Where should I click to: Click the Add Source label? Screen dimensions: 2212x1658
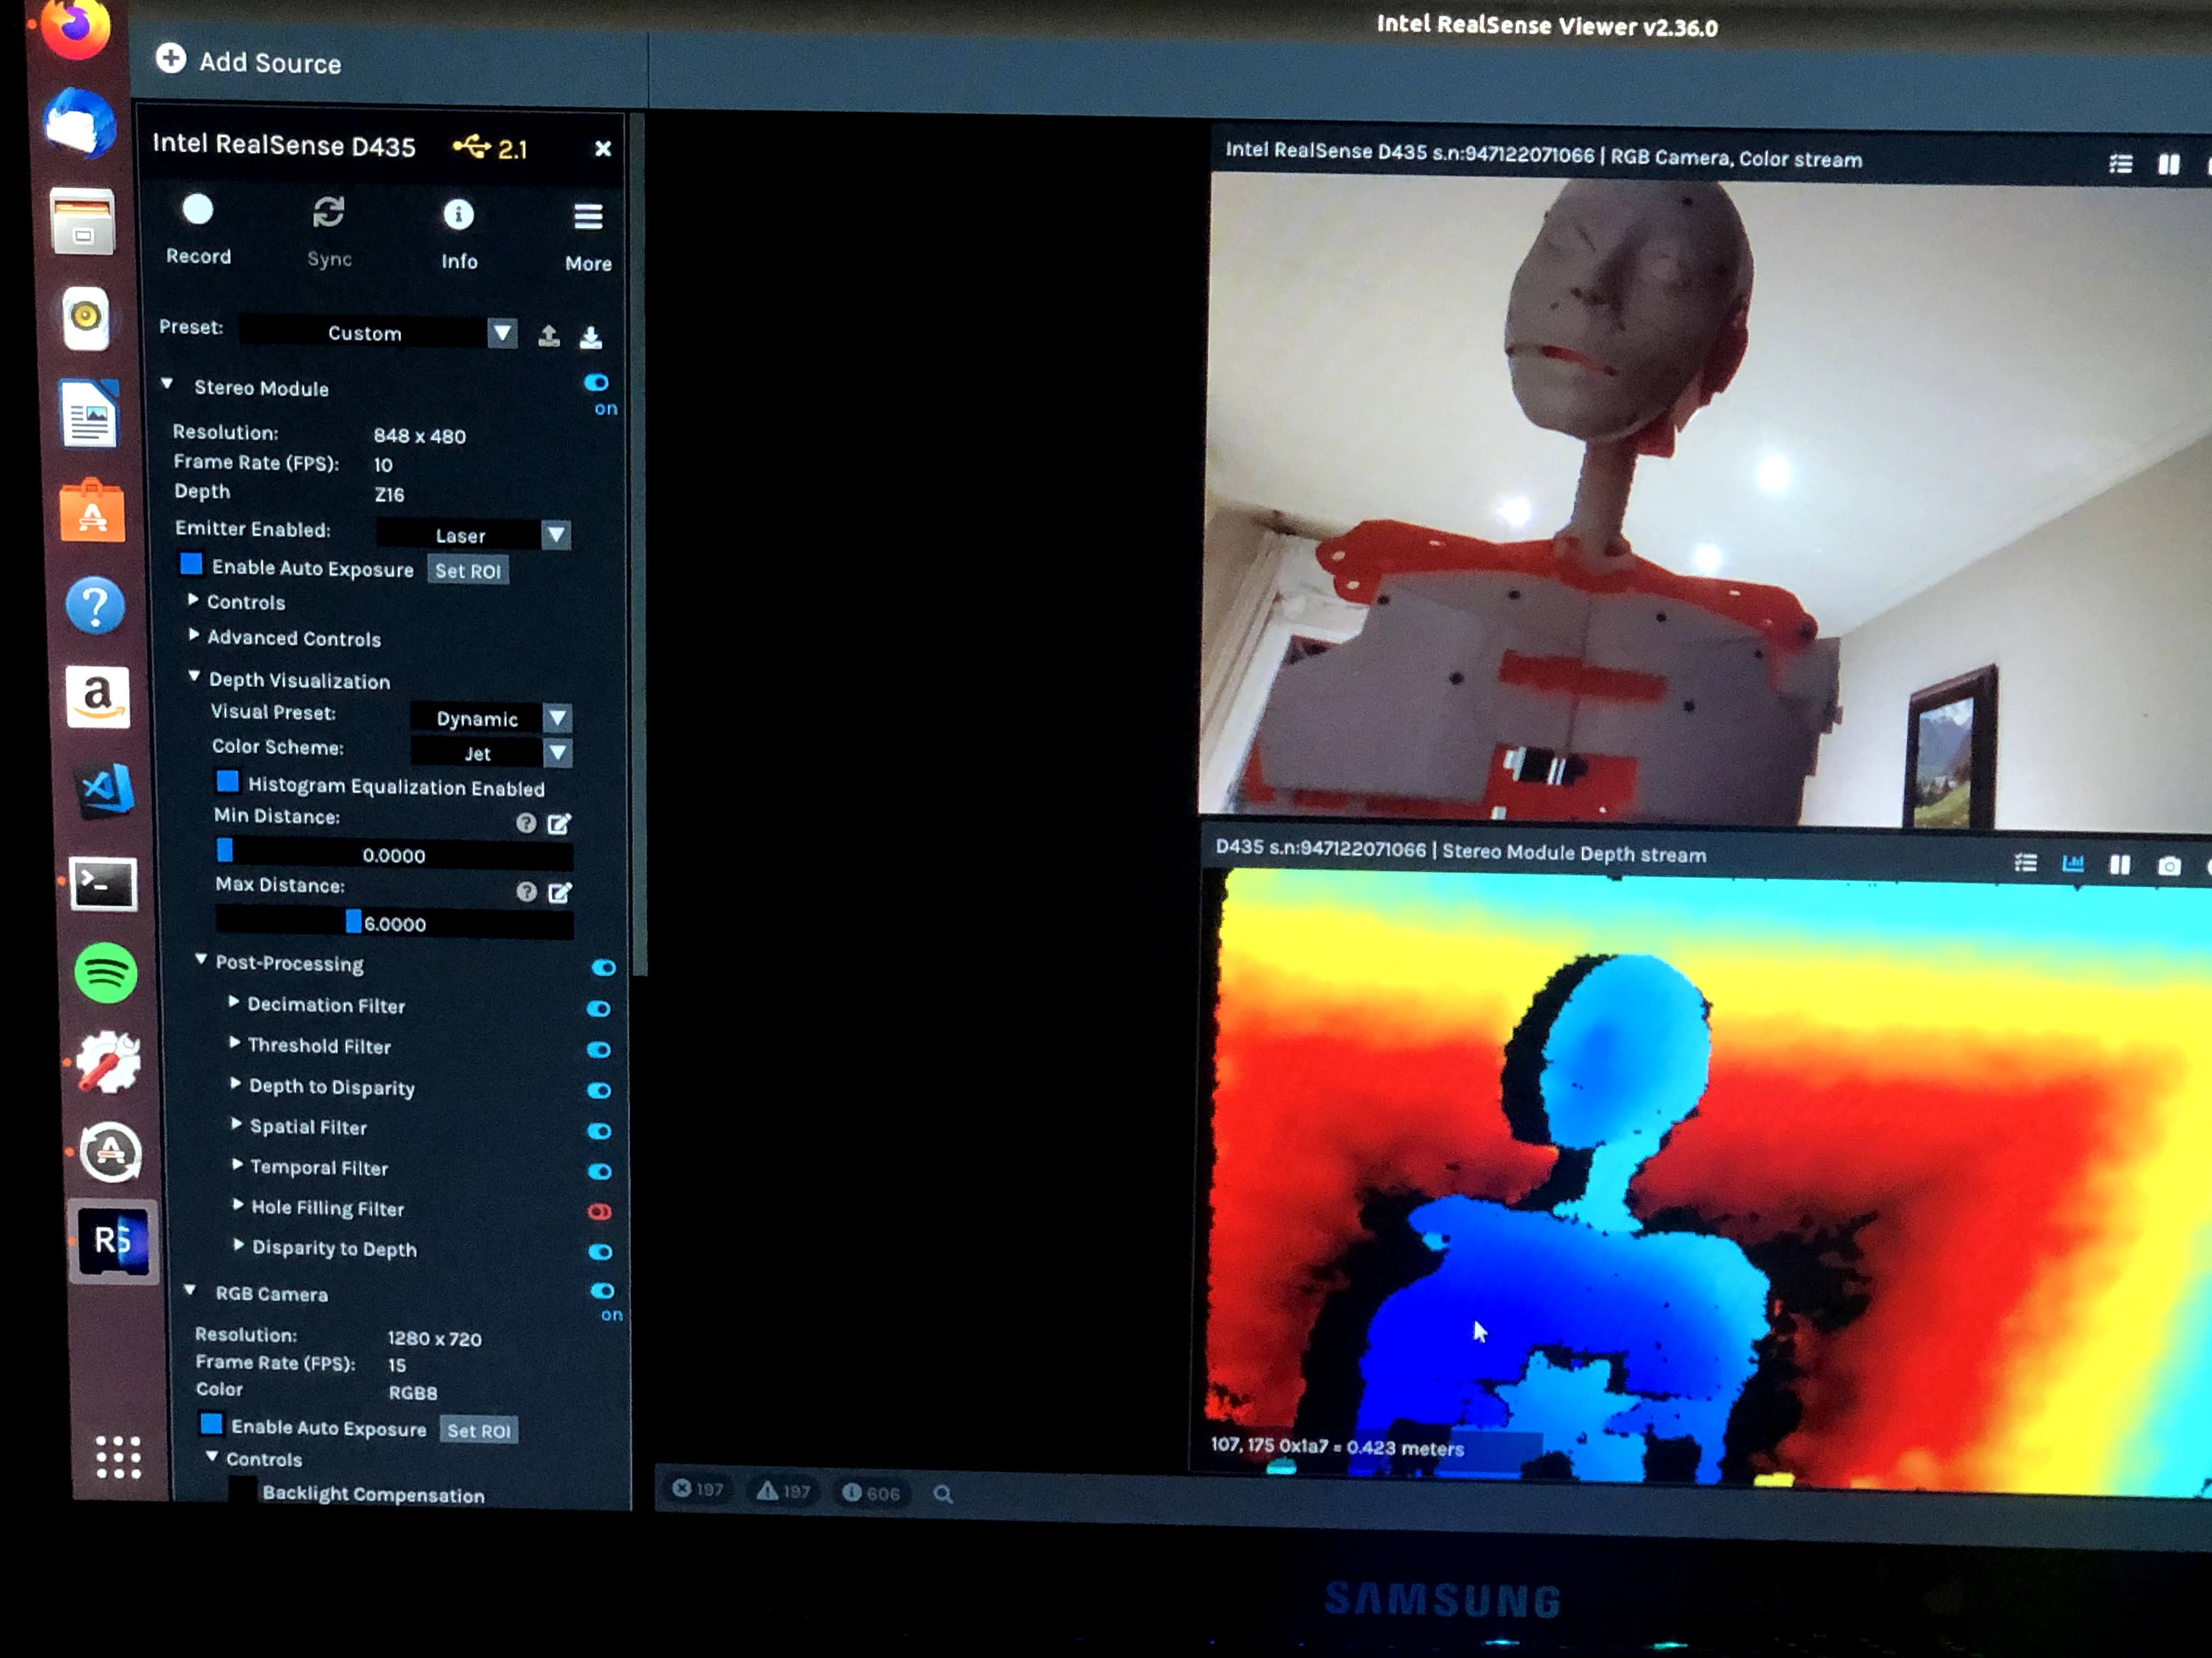pos(270,63)
